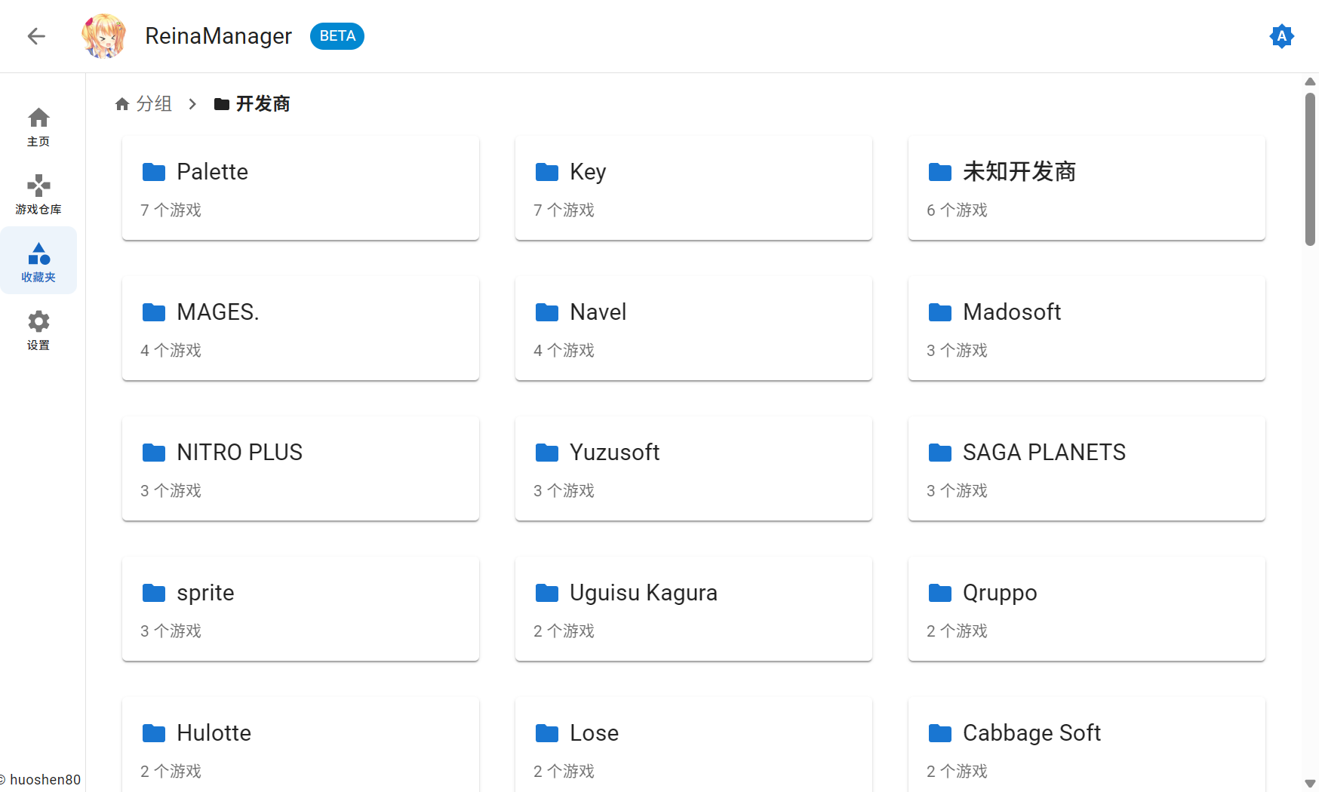Click the ReinaManager avatar logo

[104, 36]
